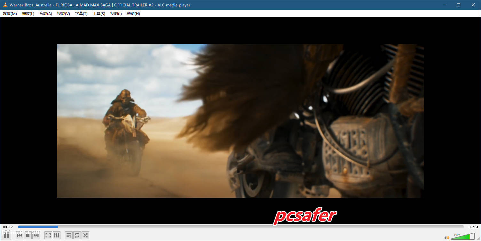This screenshot has width=481, height=241.
Task: Click the total duration 02:24 label
Action: [473, 227]
